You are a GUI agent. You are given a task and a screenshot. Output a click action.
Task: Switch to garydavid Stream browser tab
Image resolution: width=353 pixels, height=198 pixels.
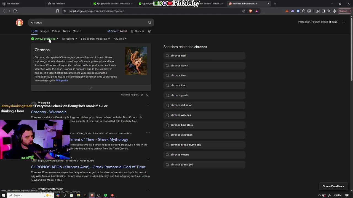click(114, 4)
